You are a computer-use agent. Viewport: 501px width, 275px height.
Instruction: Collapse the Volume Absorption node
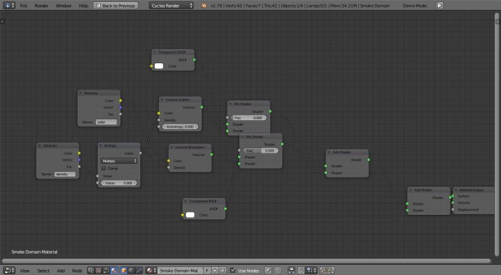(x=172, y=147)
